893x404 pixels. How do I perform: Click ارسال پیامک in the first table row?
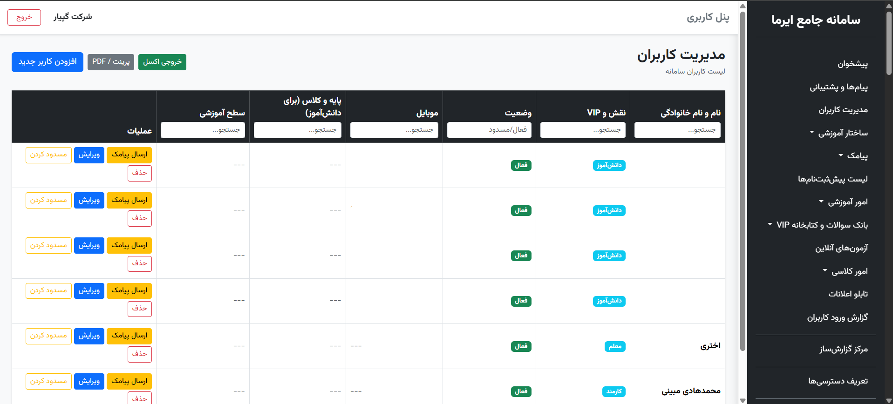[129, 155]
